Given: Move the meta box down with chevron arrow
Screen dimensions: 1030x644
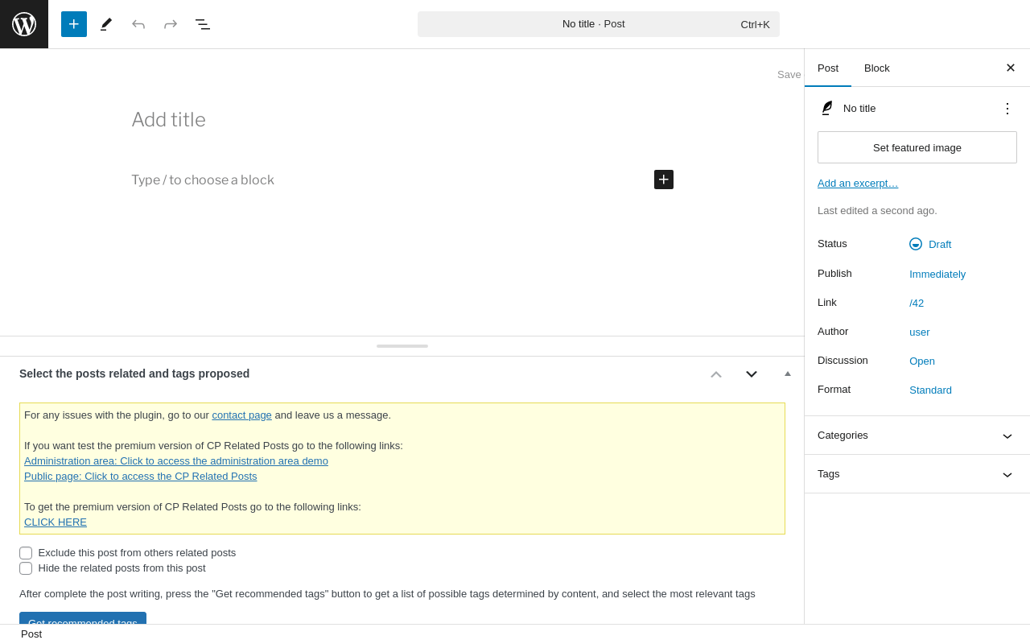Looking at the screenshot, I should click(x=752, y=374).
